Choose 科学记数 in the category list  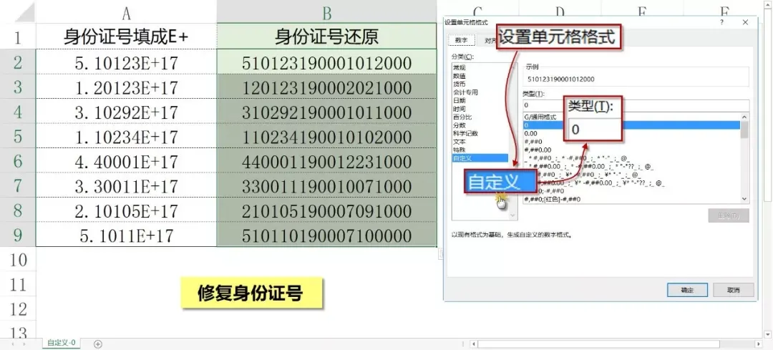point(465,133)
